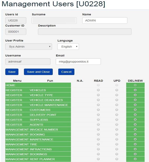Choose DEL/NEW radio for MANAGEMENT BOOKING
Image resolution: width=149 pixels, height=162 pixels.
coord(135,134)
